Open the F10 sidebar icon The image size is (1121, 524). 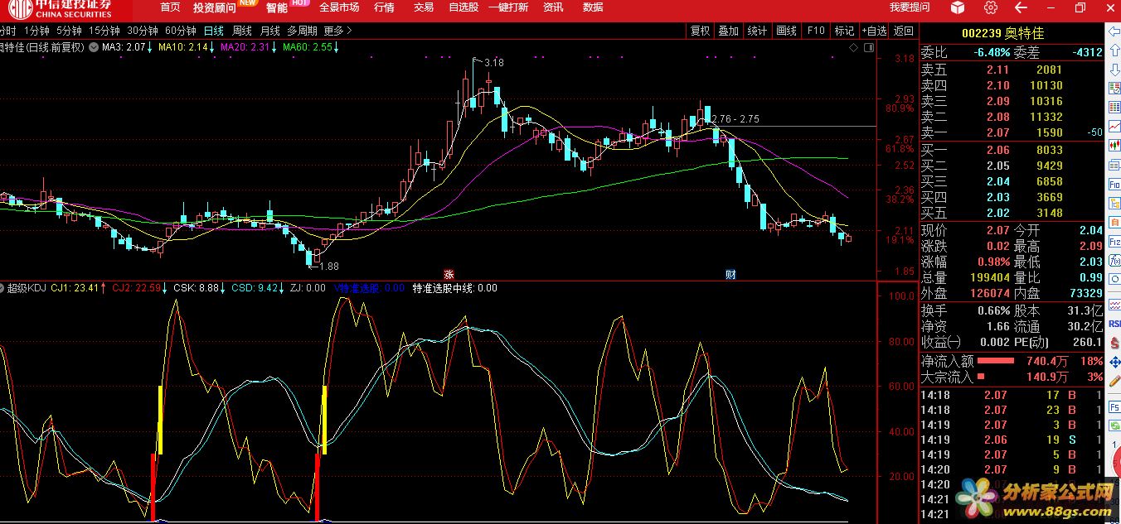click(x=1114, y=185)
